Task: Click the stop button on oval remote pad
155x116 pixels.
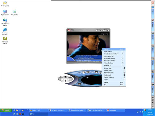Action: [61, 80]
